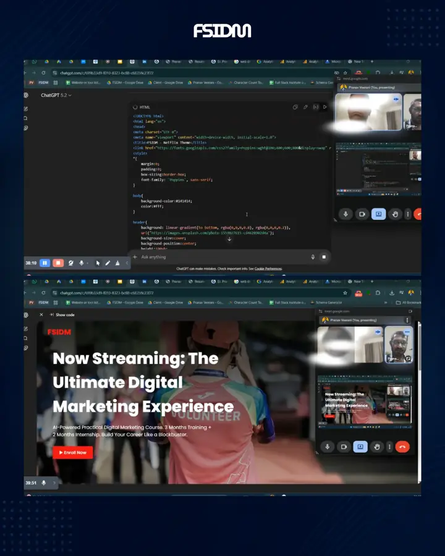Pause recording at 38:10 with the pause button
The width and height of the screenshot is (445, 556).
click(44, 263)
